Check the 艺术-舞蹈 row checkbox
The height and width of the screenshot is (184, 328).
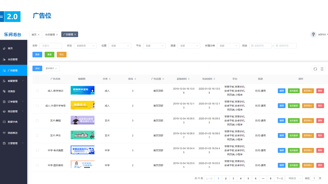(37, 121)
